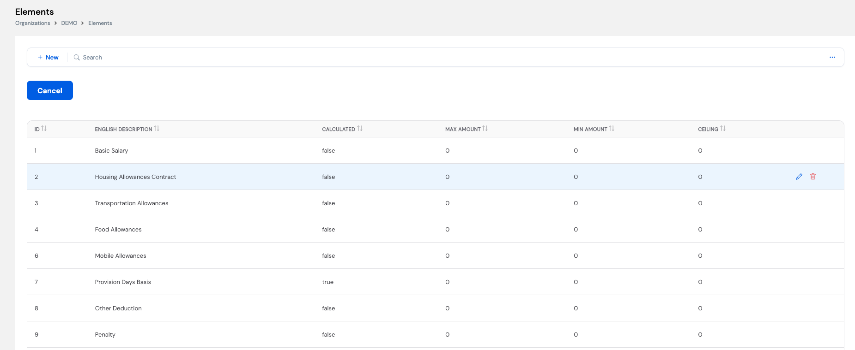Click Min Amount value for Mobile Allowances
The width and height of the screenshot is (855, 350).
coord(576,256)
